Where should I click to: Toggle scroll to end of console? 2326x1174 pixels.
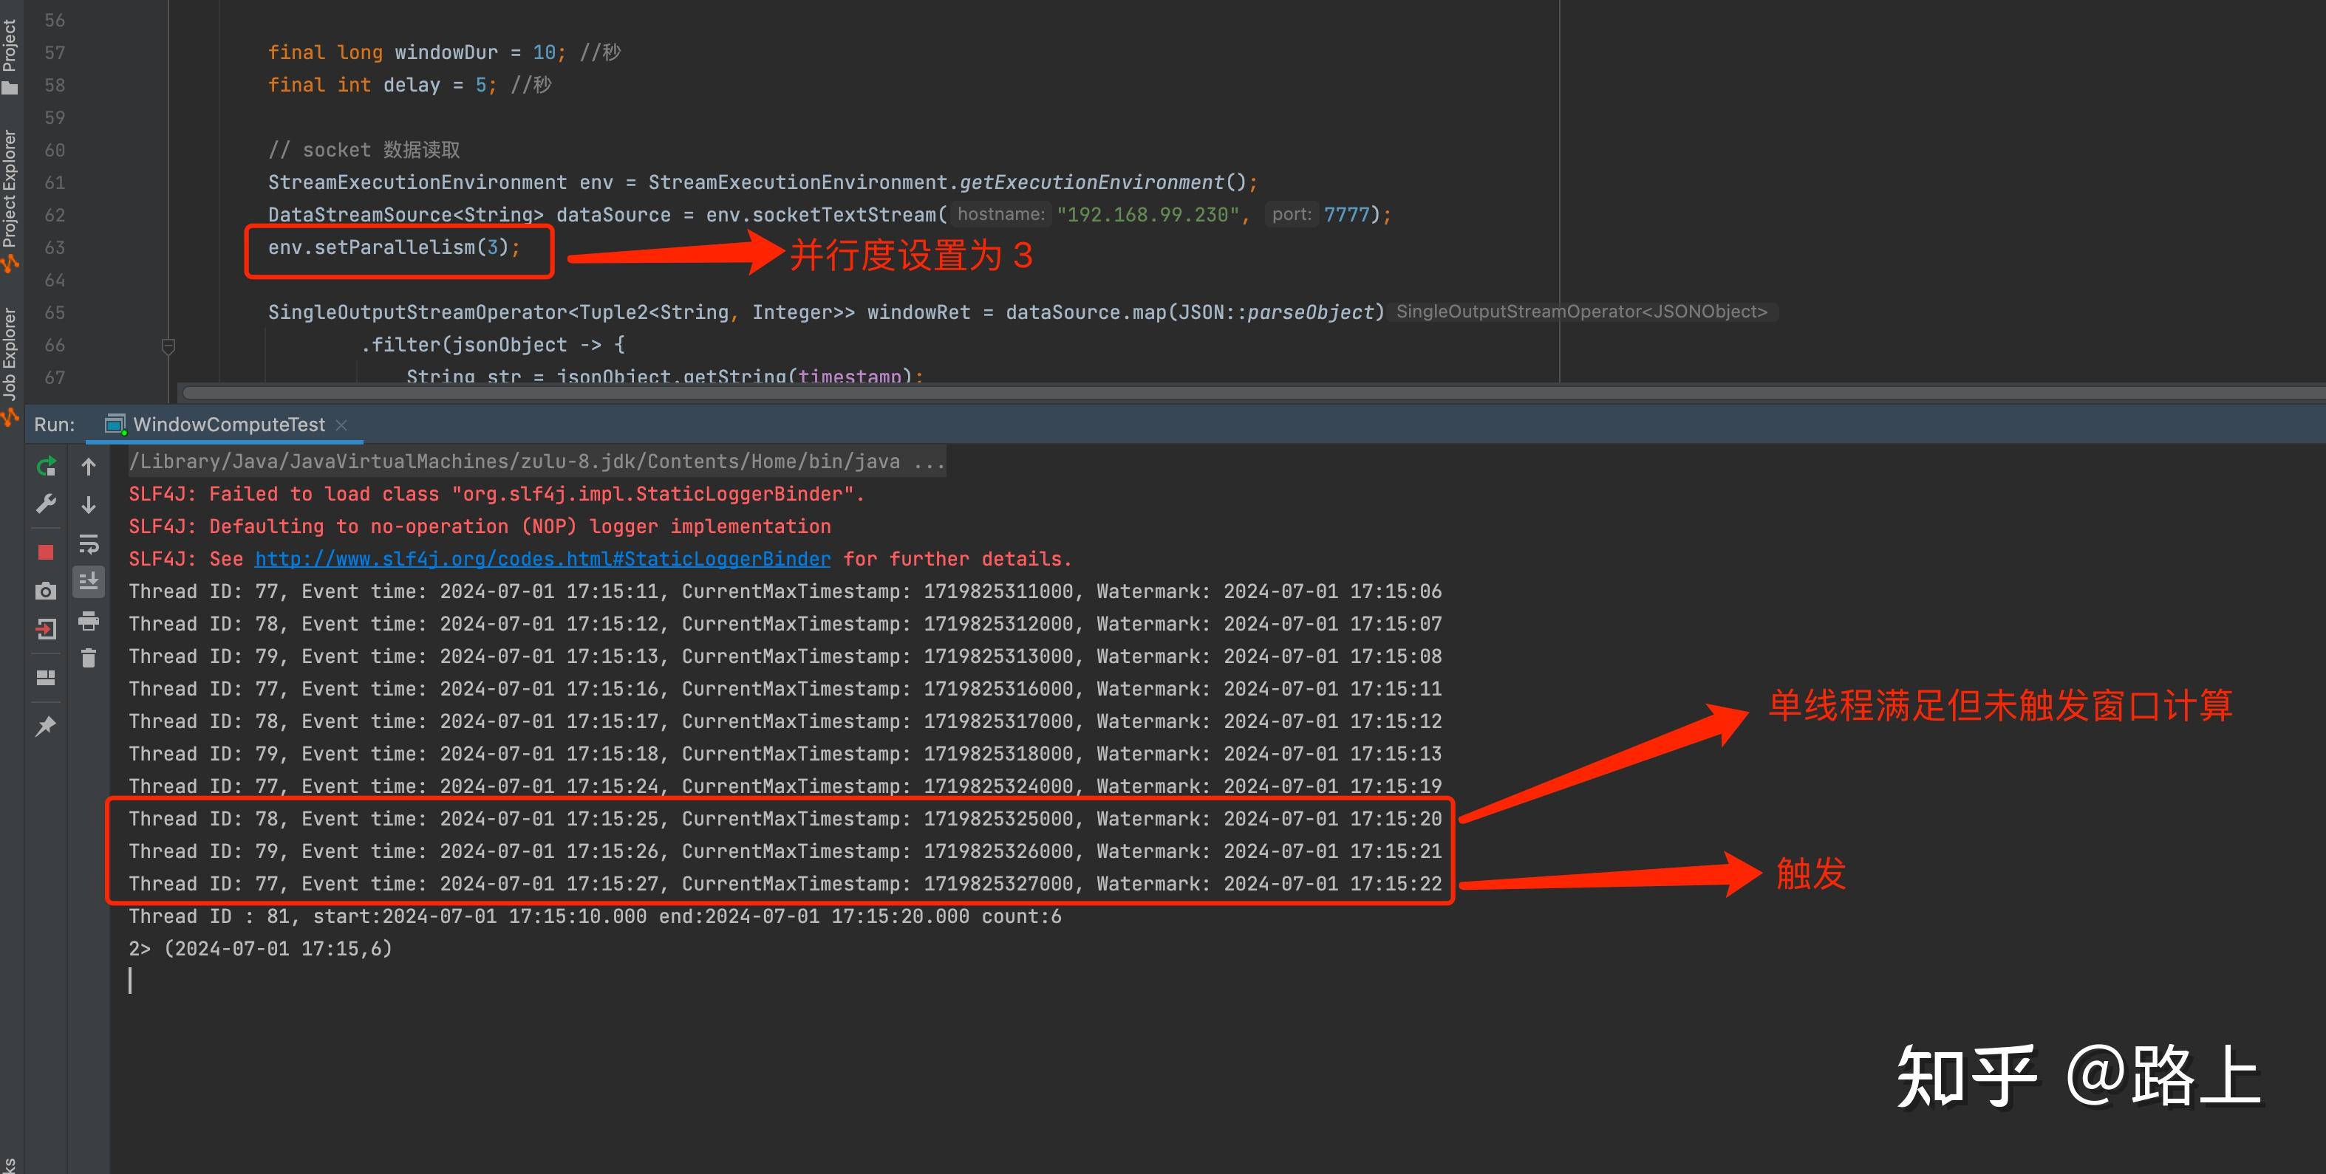coord(89,582)
